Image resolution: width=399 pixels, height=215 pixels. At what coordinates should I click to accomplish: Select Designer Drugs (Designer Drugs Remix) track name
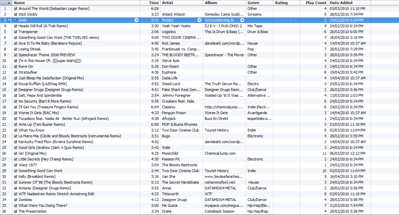[x=51, y=90]
